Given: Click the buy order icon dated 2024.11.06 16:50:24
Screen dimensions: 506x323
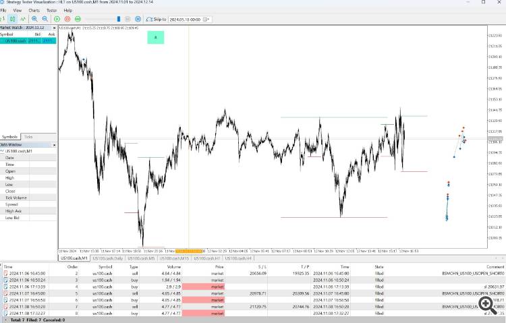Looking at the screenshot, I should pos(5,280).
